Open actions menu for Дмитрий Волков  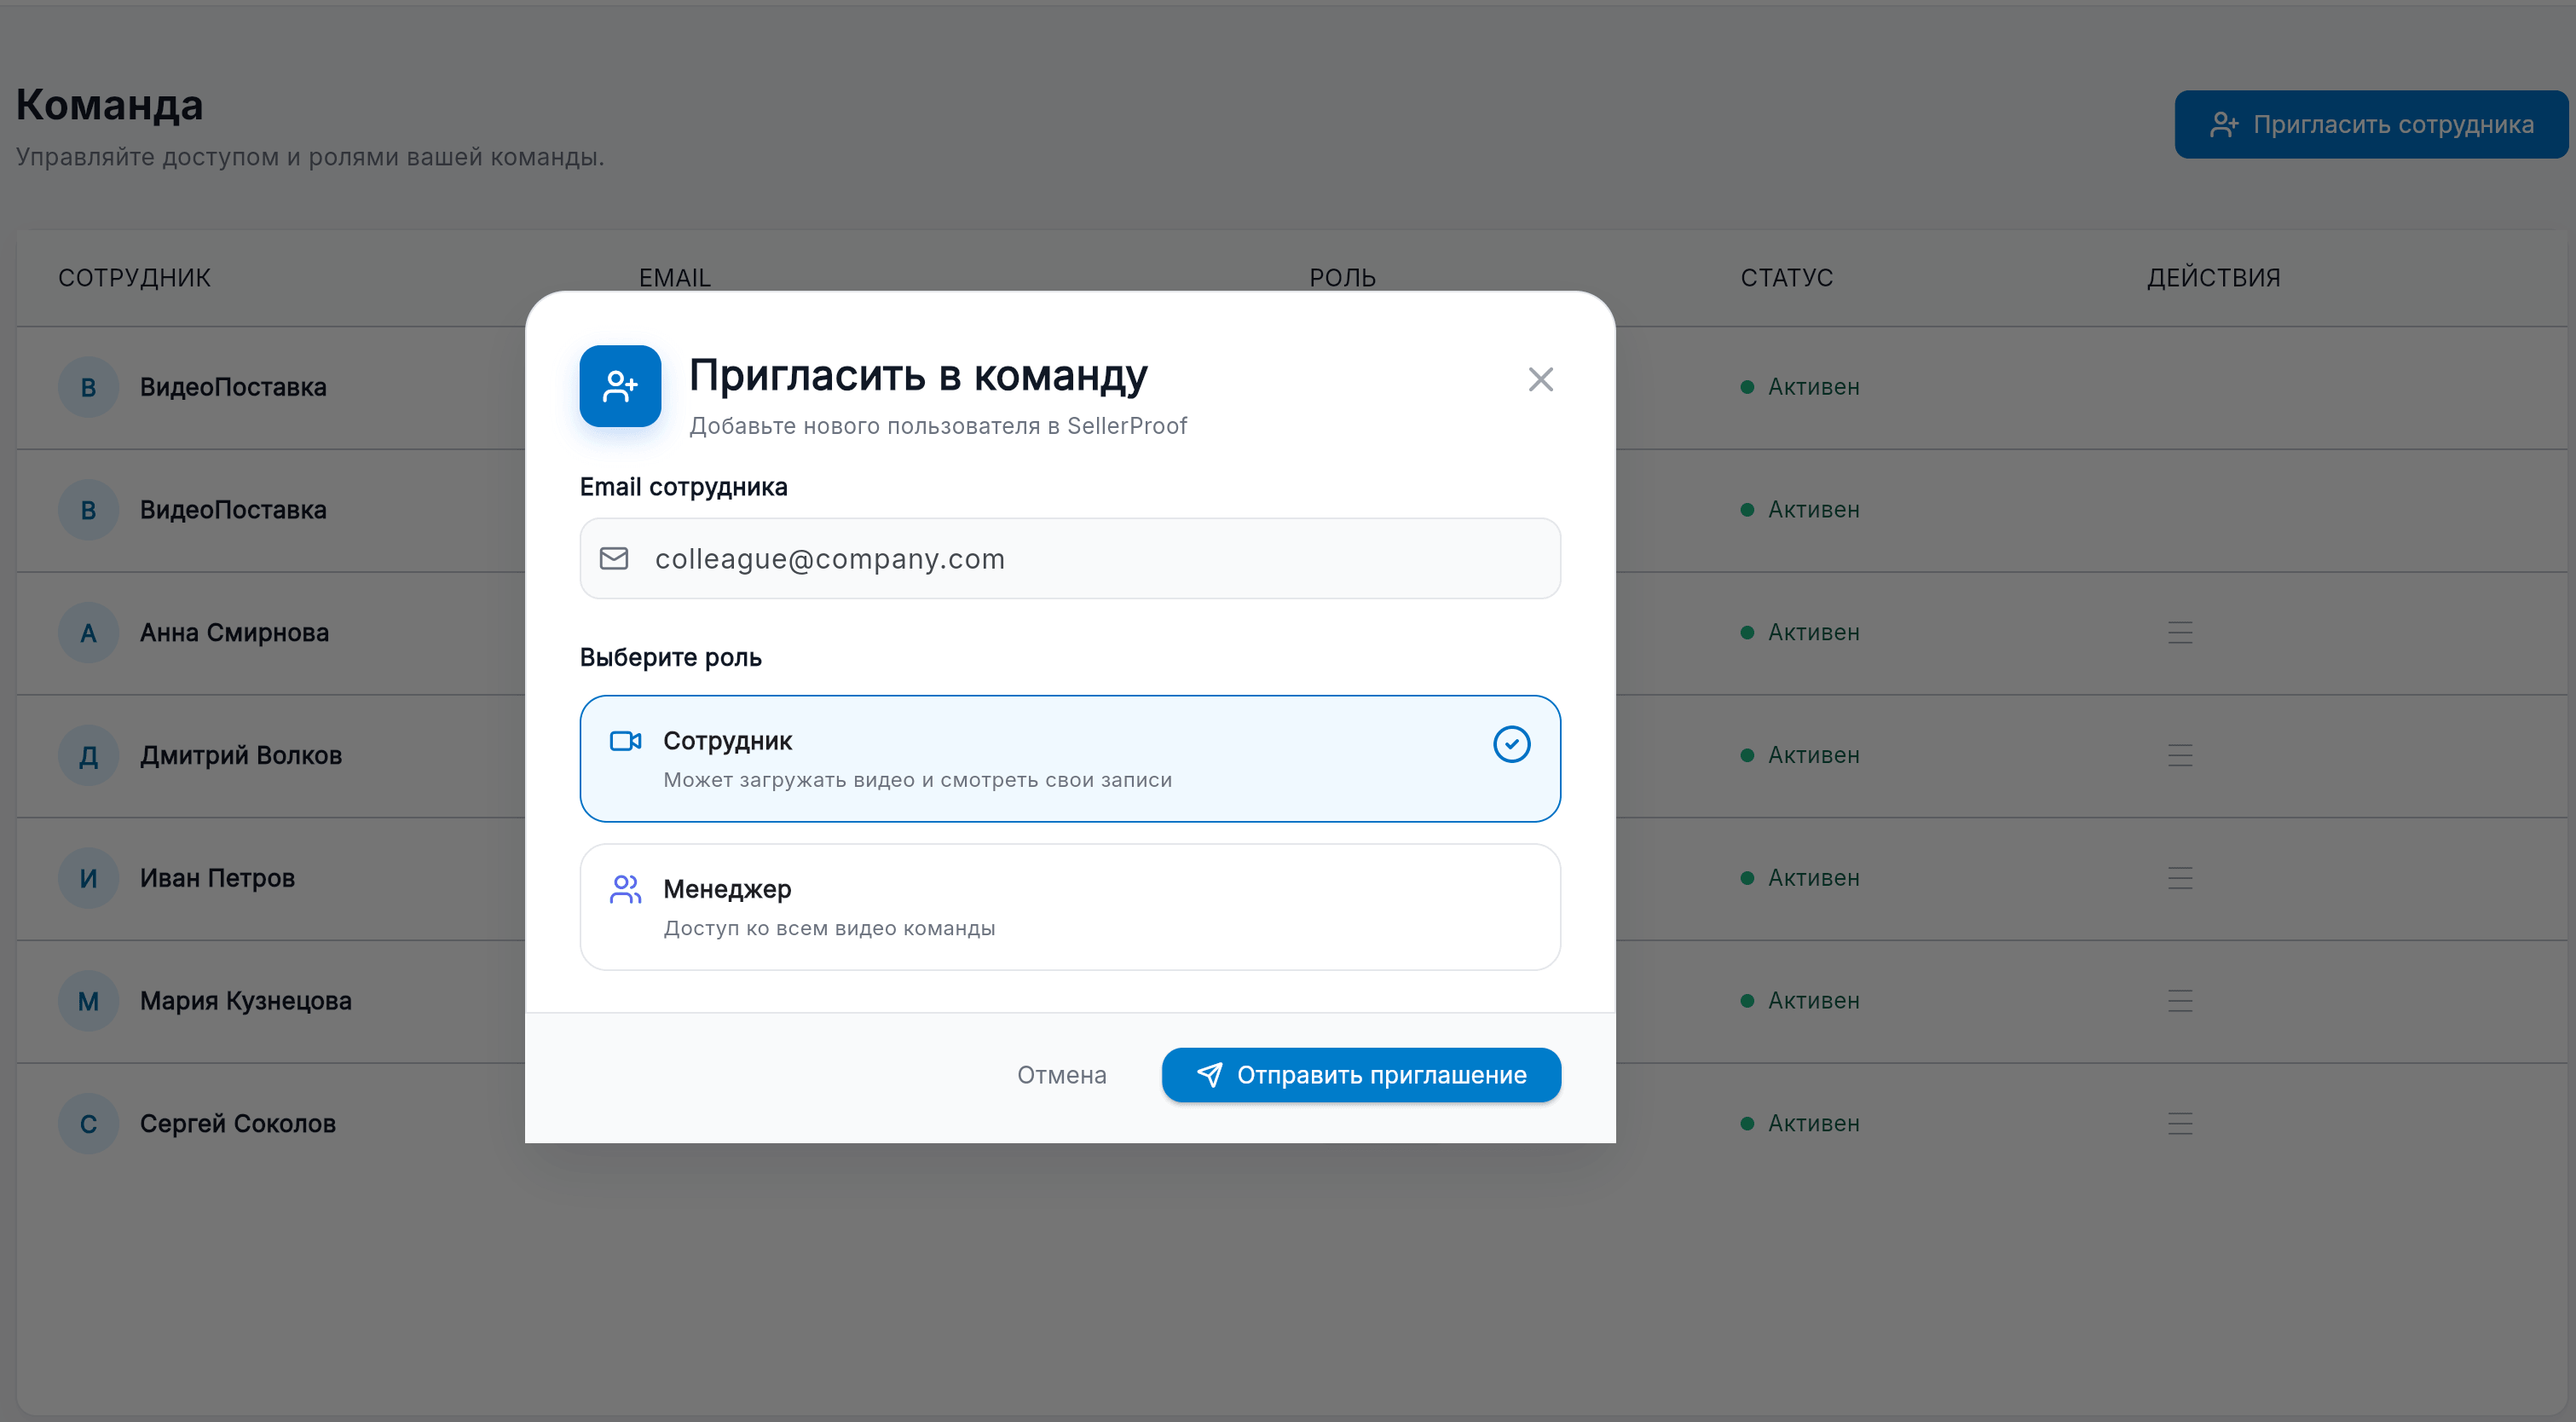pos(2180,755)
